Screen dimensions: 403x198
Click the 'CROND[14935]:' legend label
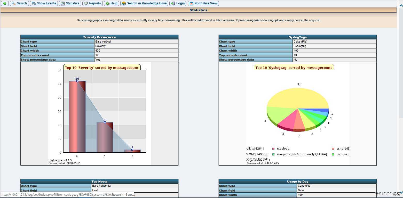coord(257,154)
